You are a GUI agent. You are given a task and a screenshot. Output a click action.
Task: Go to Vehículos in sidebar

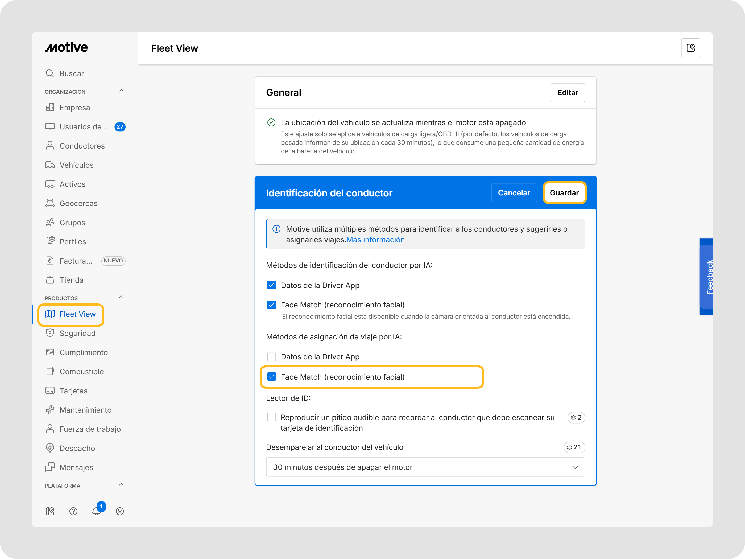[76, 165]
